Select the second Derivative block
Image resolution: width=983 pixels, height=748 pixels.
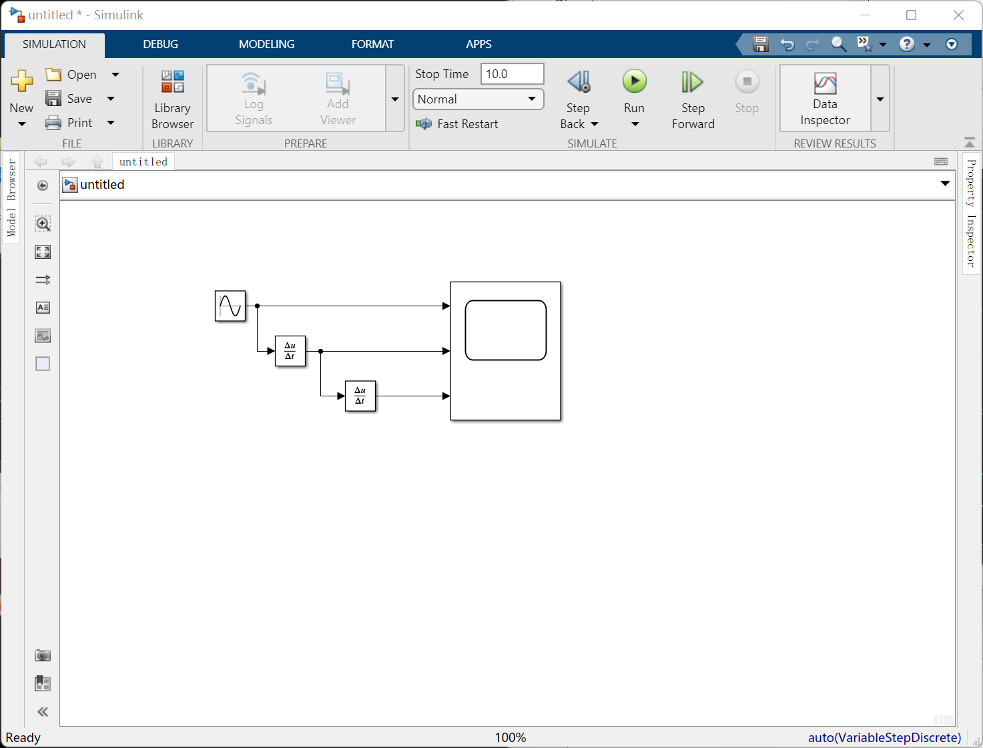(360, 396)
